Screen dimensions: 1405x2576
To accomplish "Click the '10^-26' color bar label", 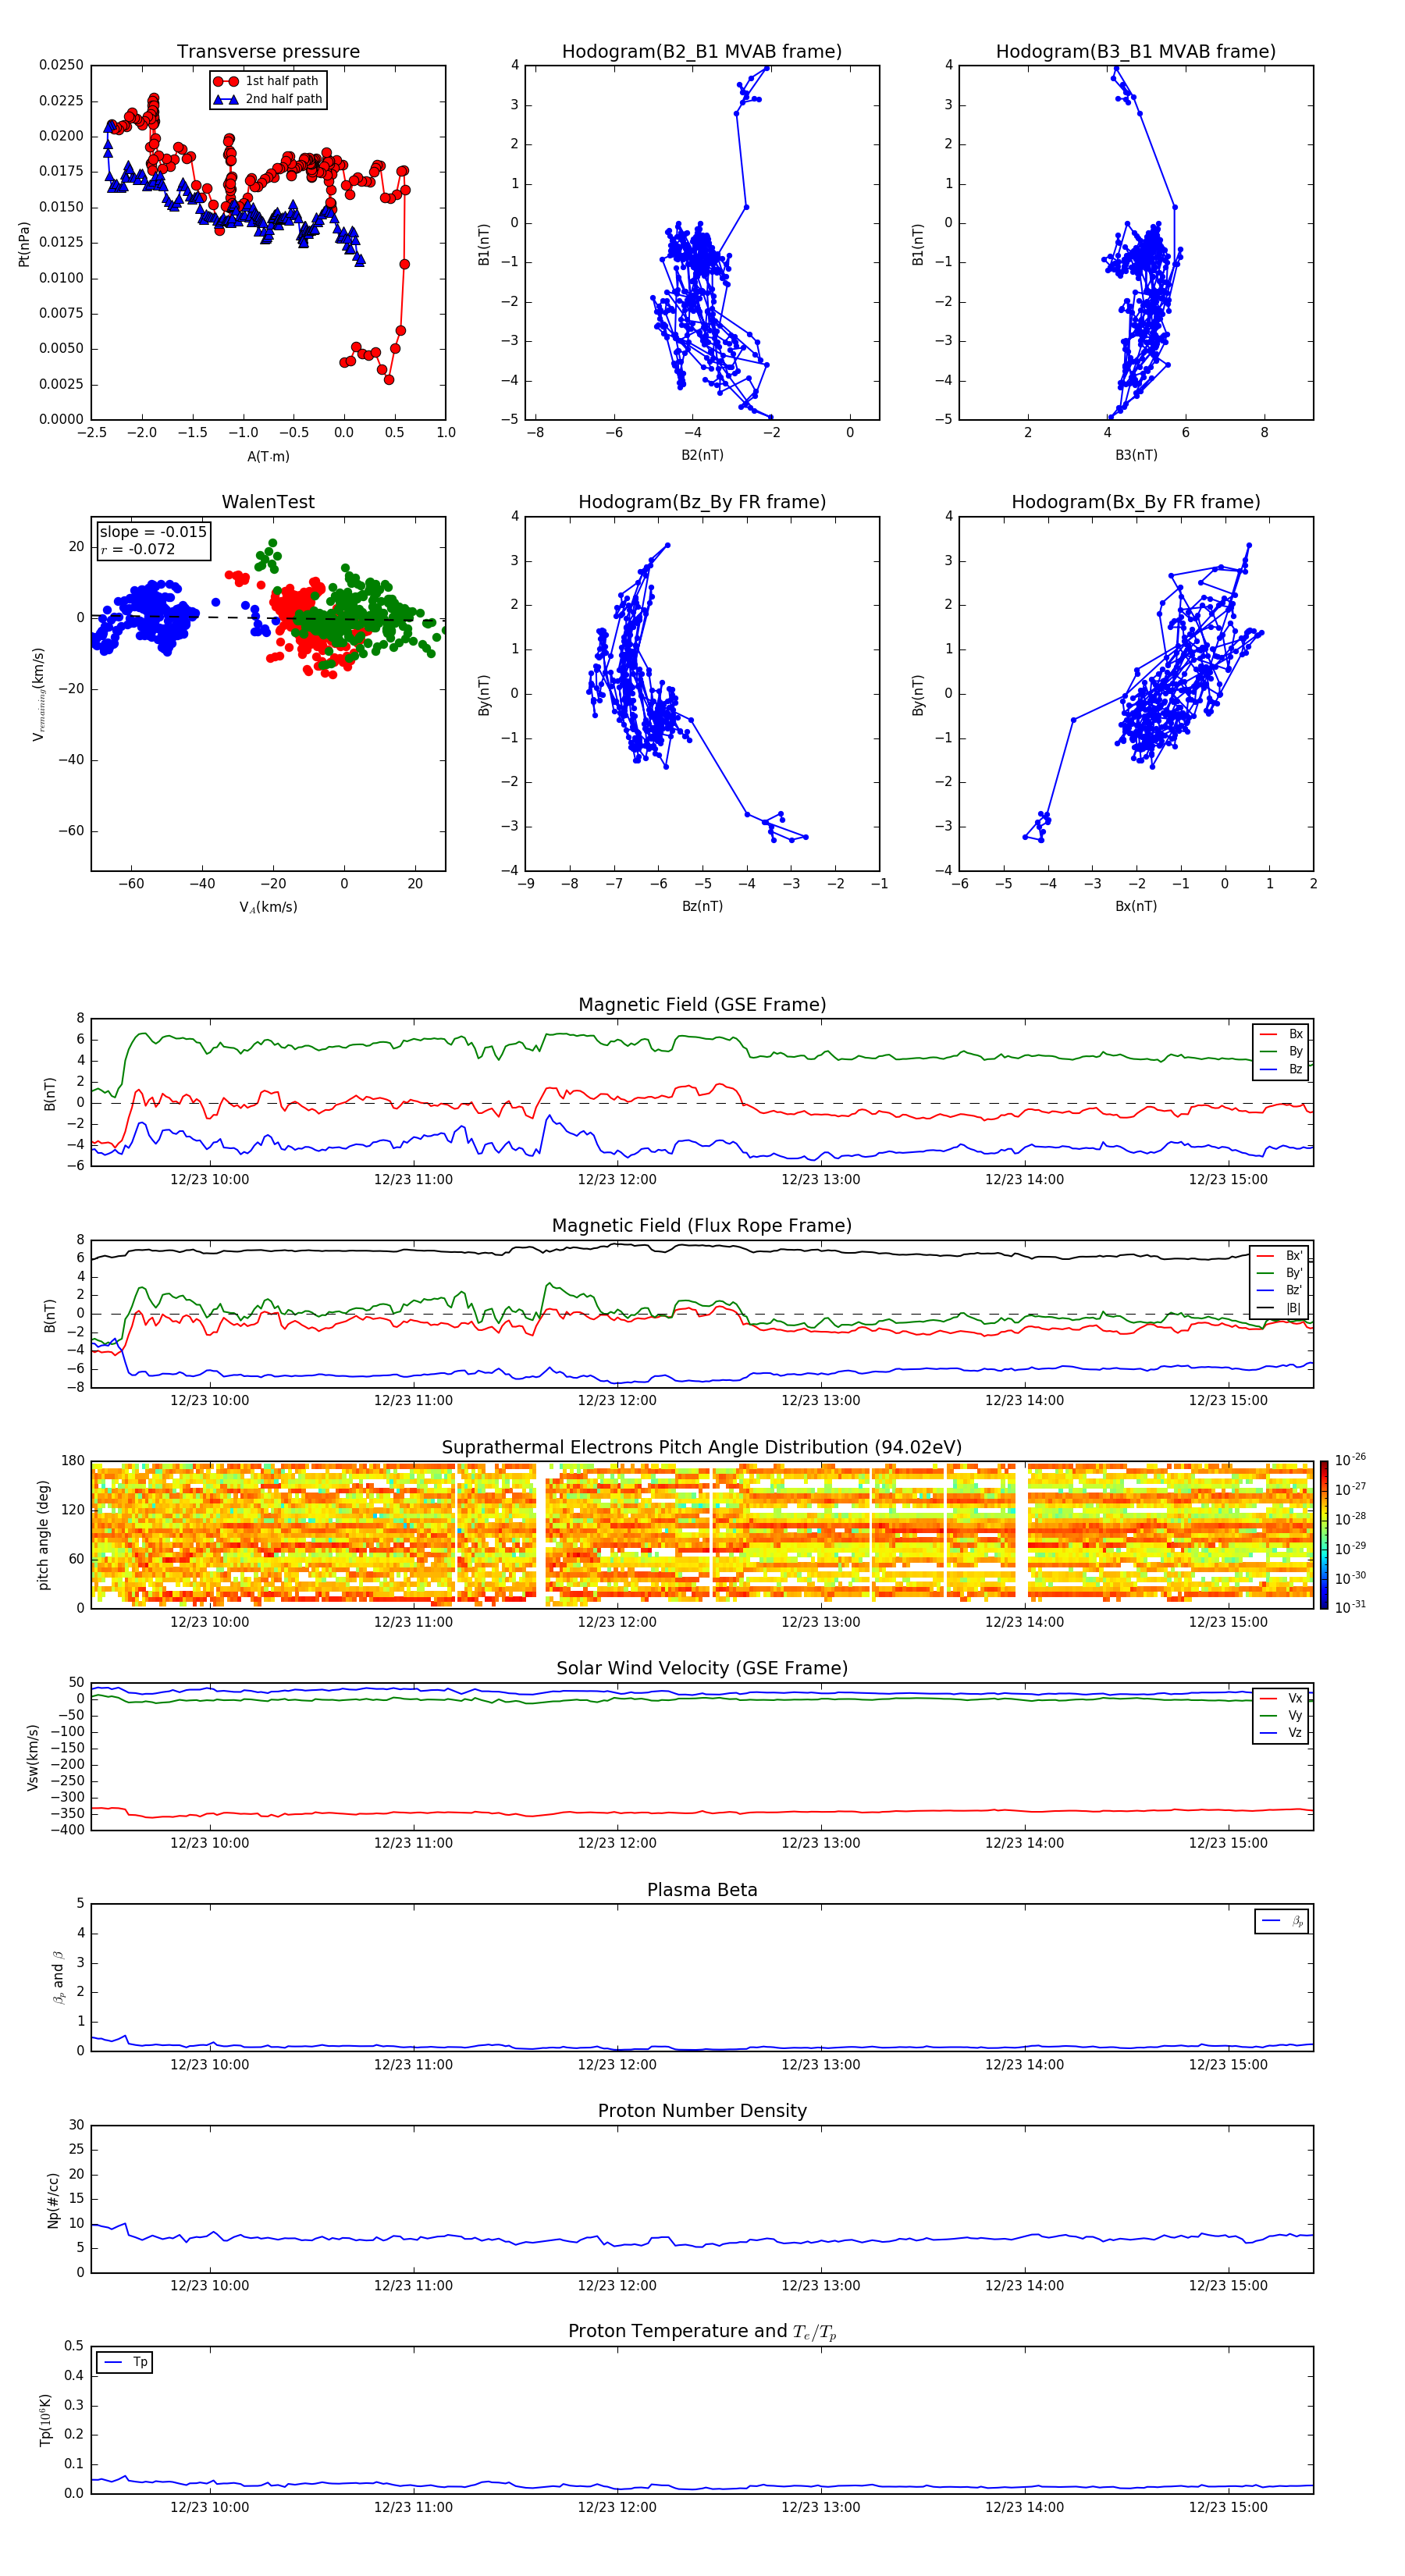I will (1350, 1460).
